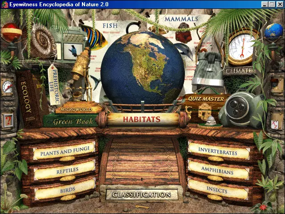Open the Plants and Fungi drawer

coord(64,152)
